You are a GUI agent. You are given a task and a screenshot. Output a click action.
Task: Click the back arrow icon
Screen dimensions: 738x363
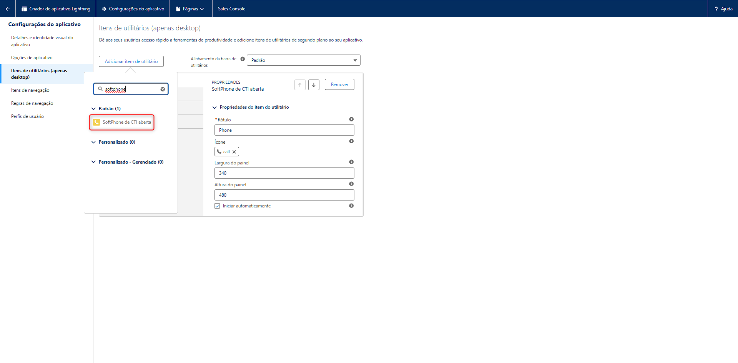[8, 9]
